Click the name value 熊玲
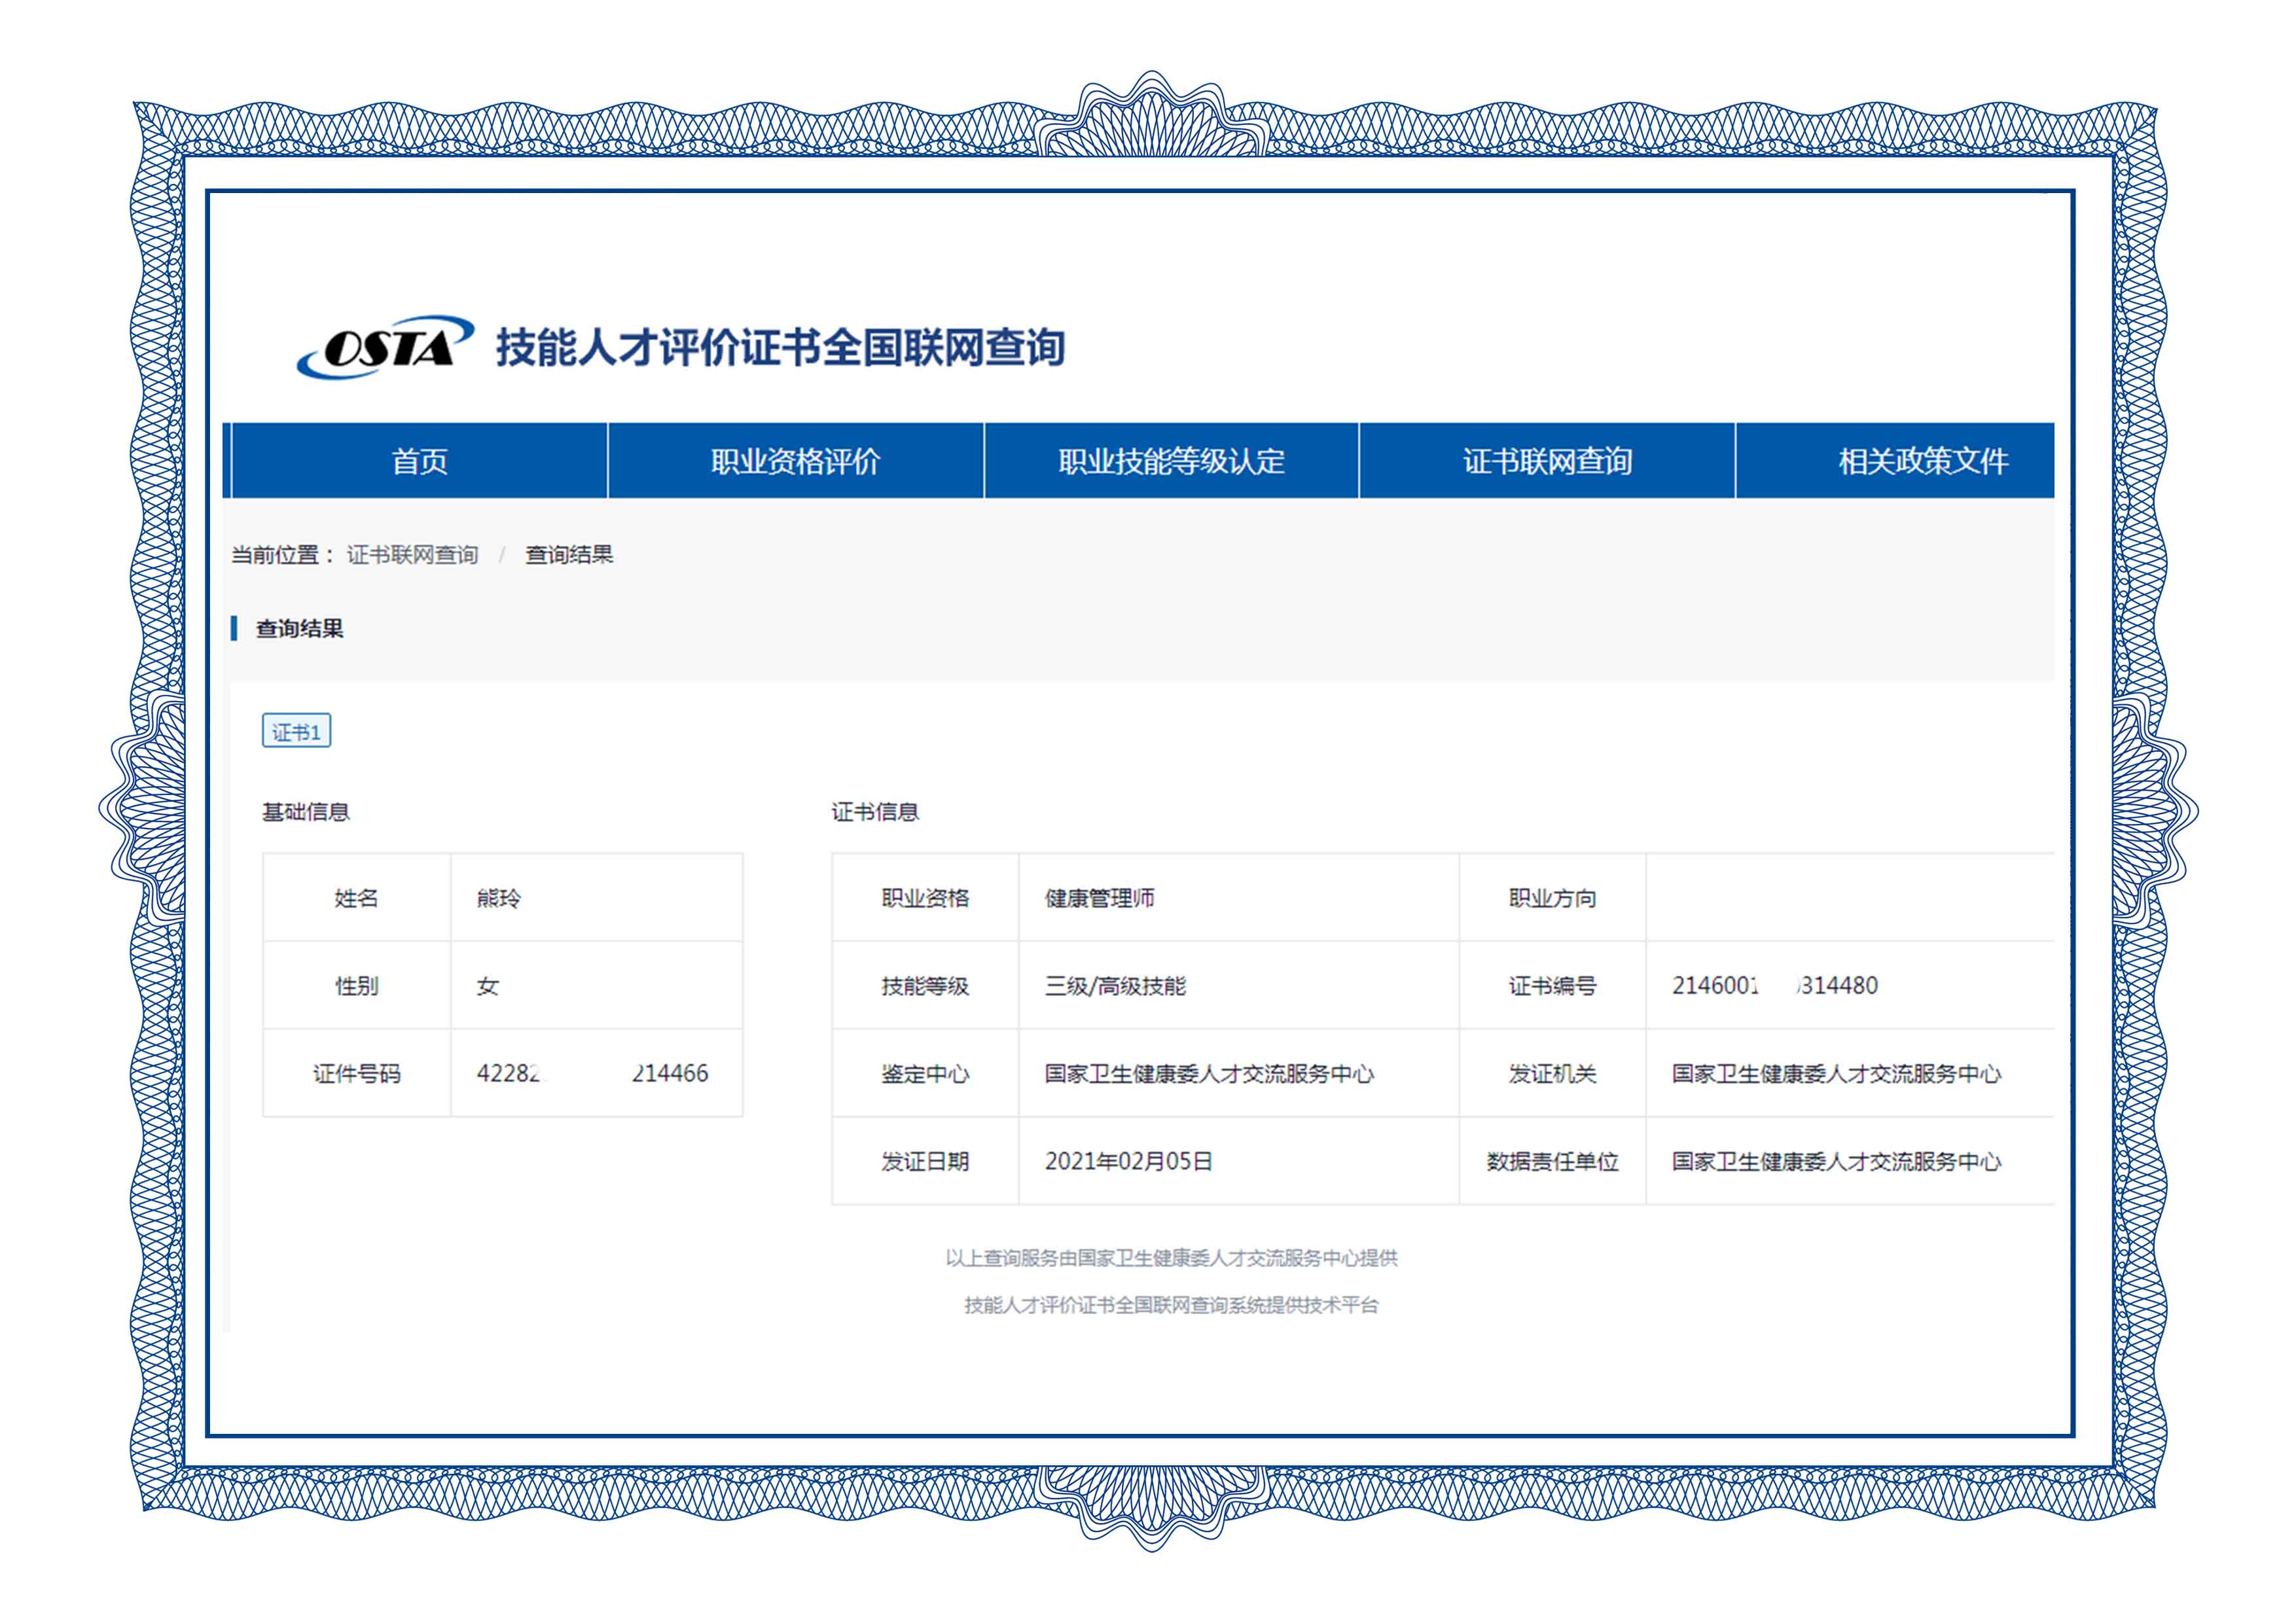The height and width of the screenshot is (1623, 2296). pos(499,898)
